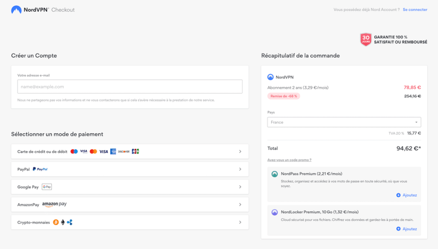Click the "Se connecter" link
The width and height of the screenshot is (438, 249).
[x=415, y=10]
